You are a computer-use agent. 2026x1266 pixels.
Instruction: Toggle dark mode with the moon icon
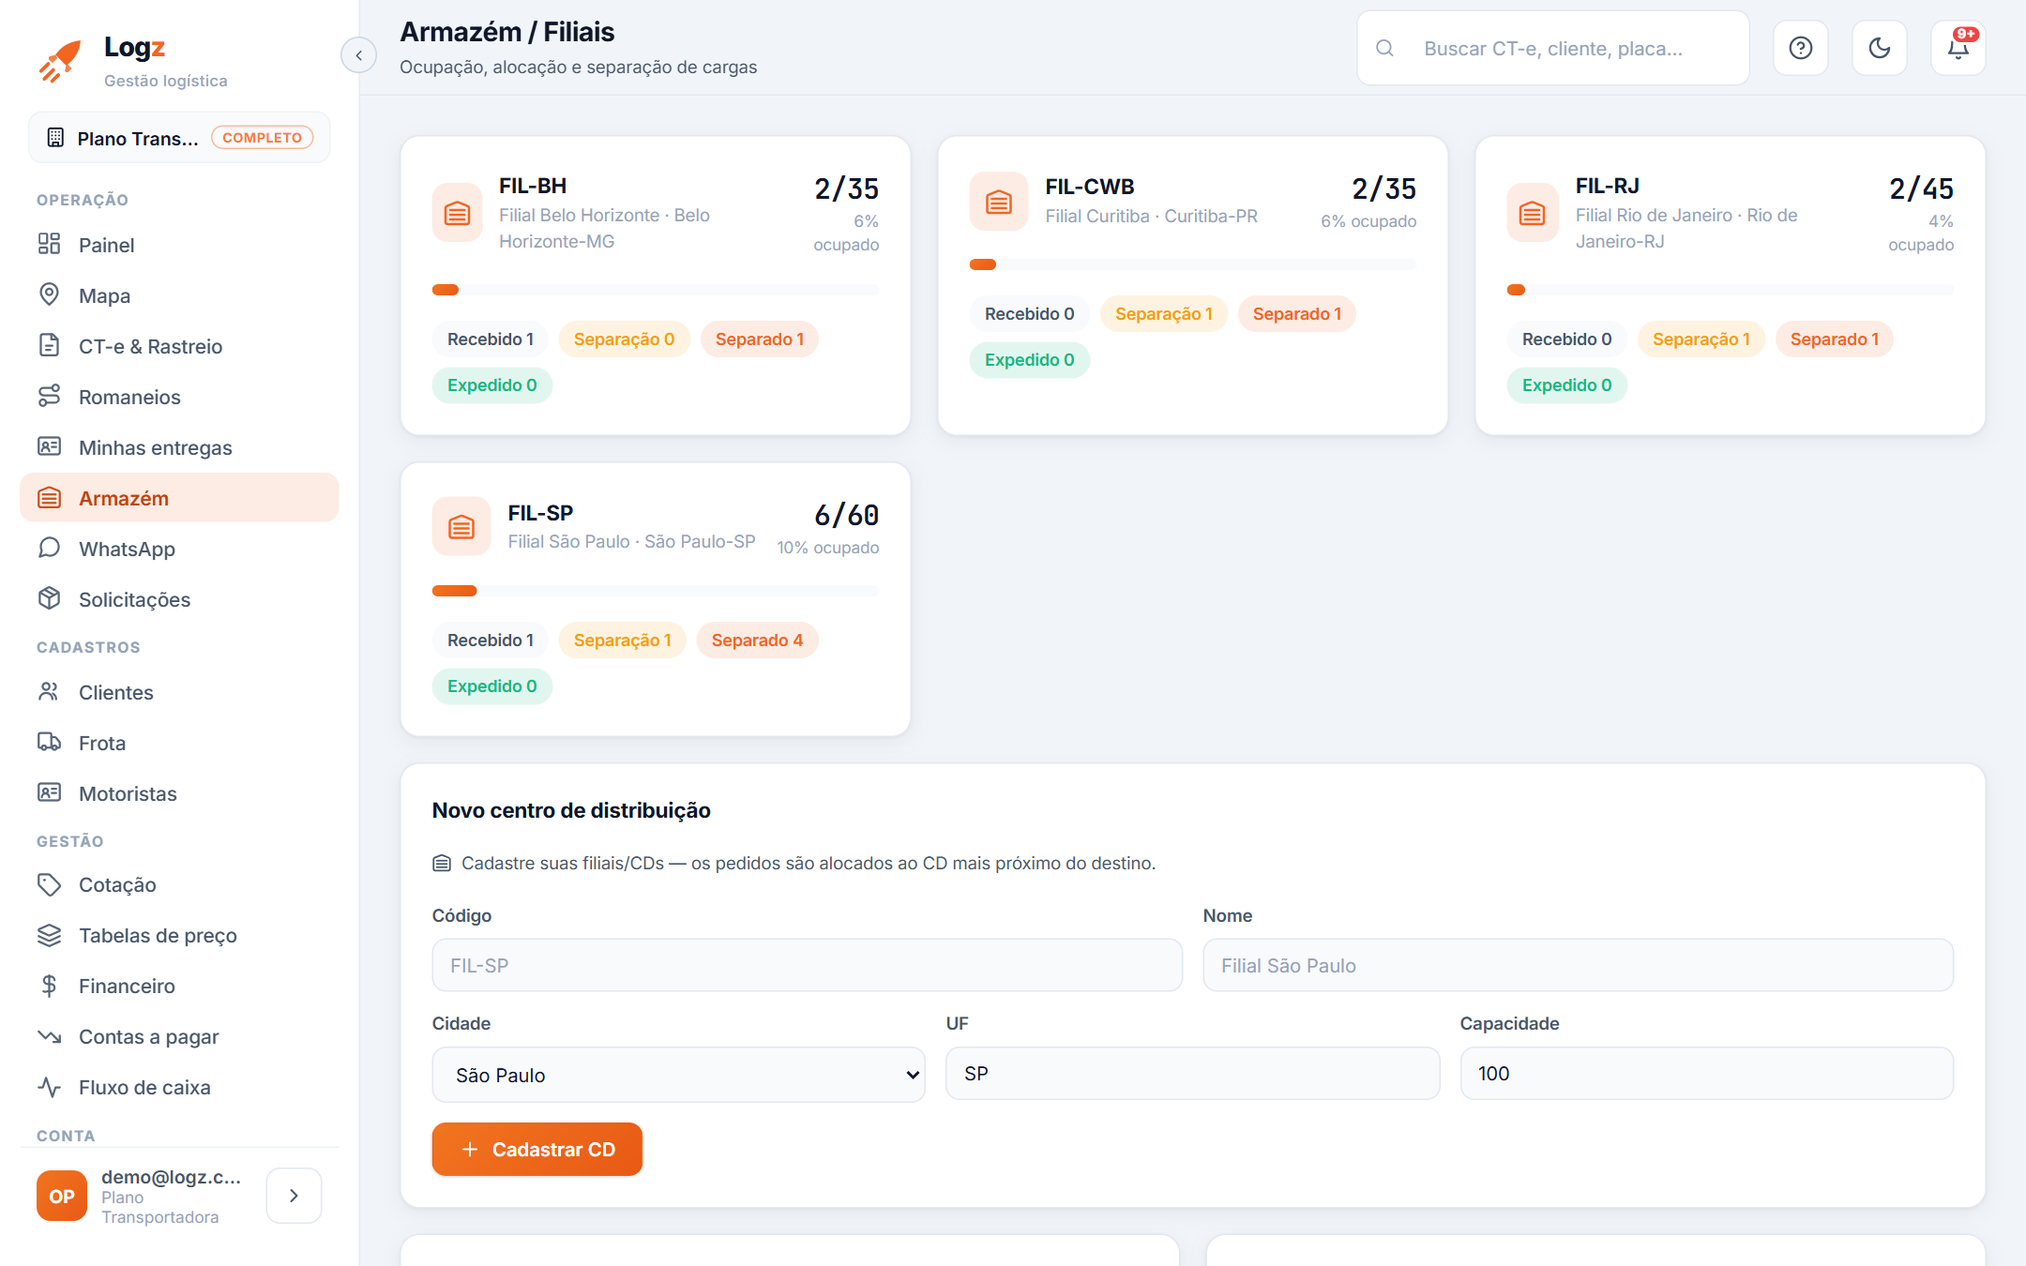[1879, 48]
